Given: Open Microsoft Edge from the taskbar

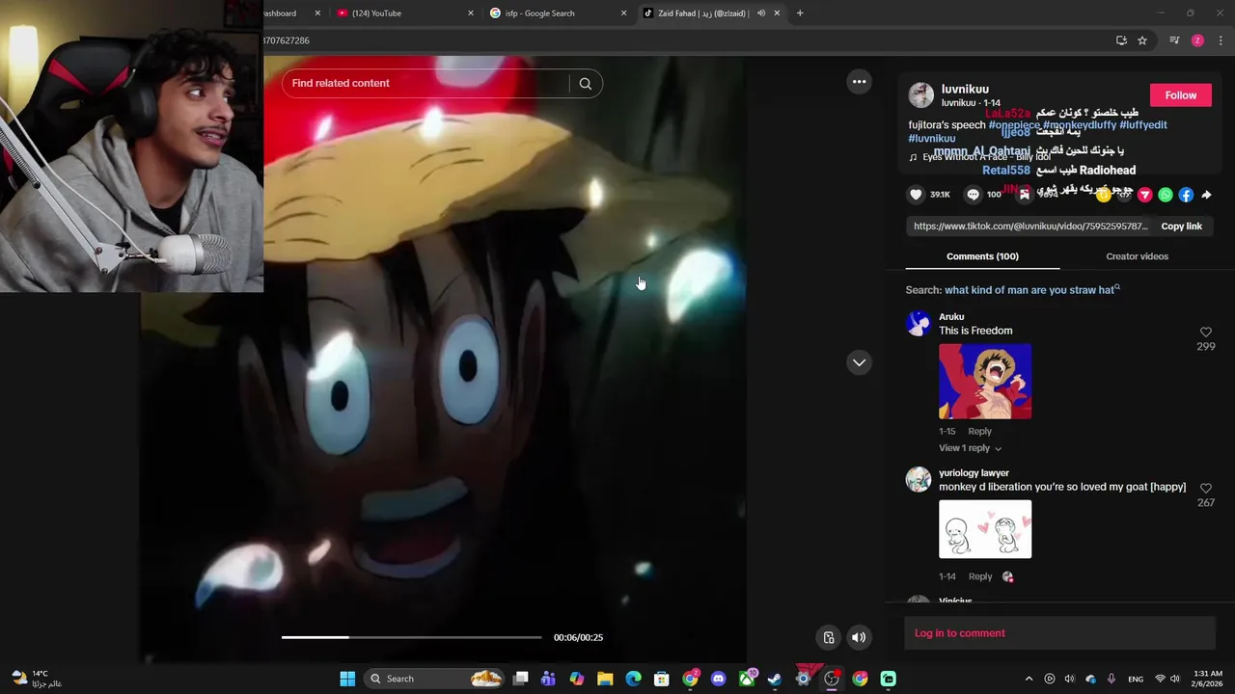Looking at the screenshot, I should (633, 679).
